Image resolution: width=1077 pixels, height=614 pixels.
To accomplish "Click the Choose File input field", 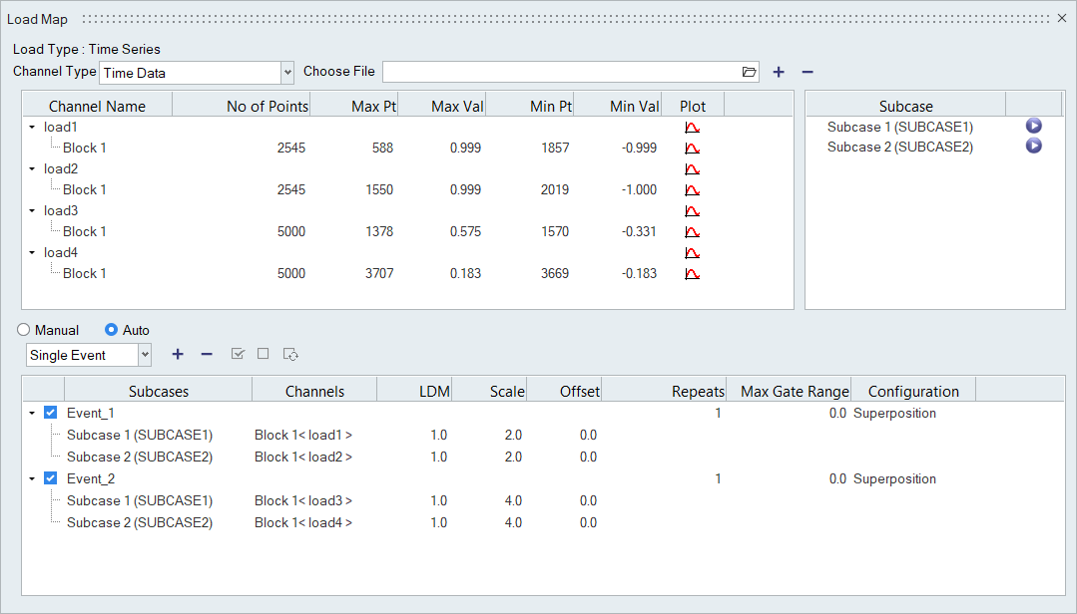I will click(x=559, y=72).
